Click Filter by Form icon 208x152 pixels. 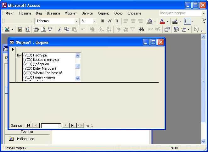coord(125,29)
